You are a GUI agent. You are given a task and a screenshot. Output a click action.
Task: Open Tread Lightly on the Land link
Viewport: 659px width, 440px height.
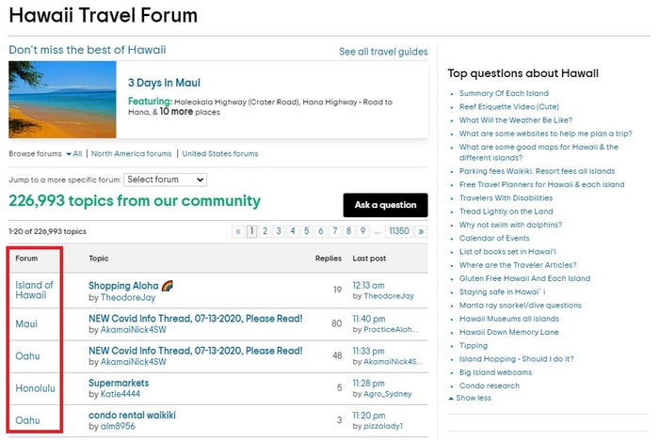click(x=506, y=212)
